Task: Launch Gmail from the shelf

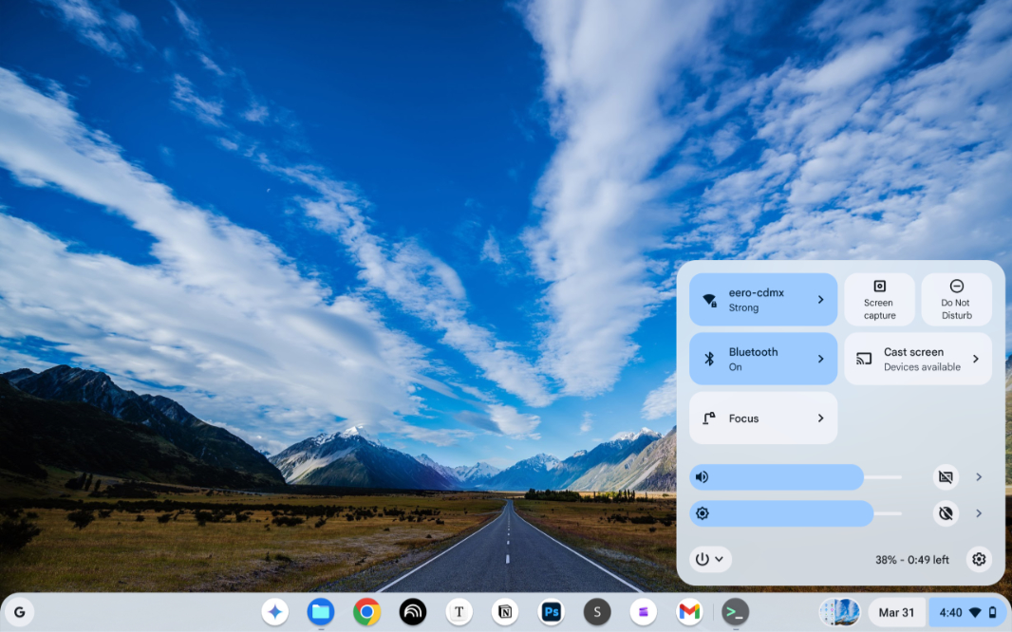Action: (x=689, y=612)
